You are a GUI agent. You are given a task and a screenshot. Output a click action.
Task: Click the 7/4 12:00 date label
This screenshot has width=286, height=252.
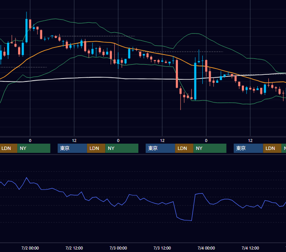click(250, 248)
